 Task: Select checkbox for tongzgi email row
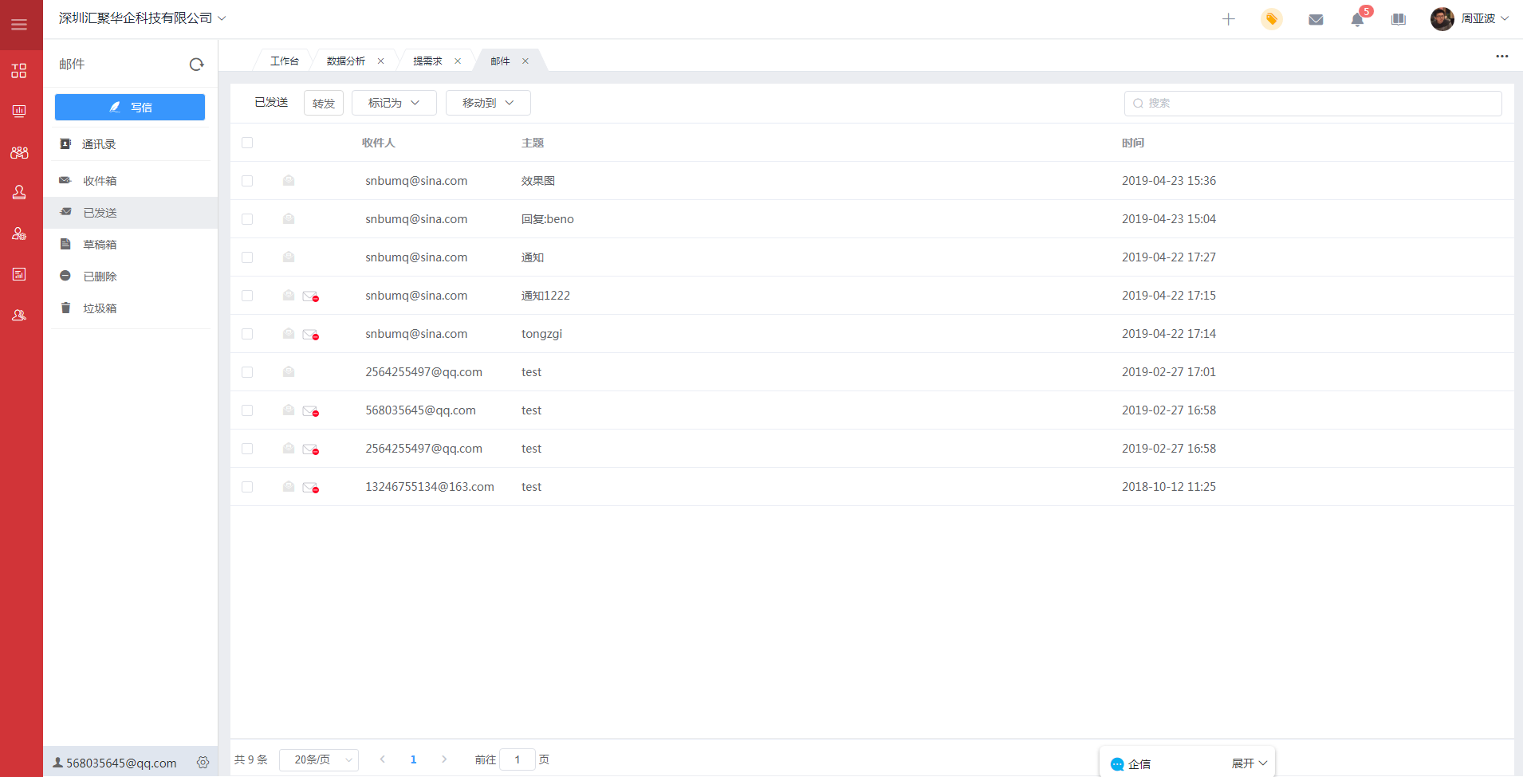(247, 334)
